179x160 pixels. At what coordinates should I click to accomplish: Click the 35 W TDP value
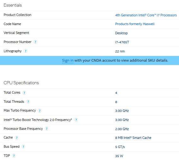coord(119,156)
